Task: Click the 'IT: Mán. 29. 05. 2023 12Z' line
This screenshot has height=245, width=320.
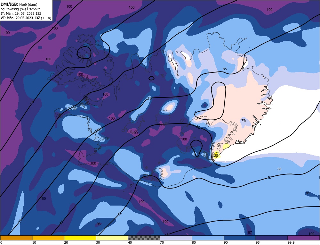Action: click(21, 13)
